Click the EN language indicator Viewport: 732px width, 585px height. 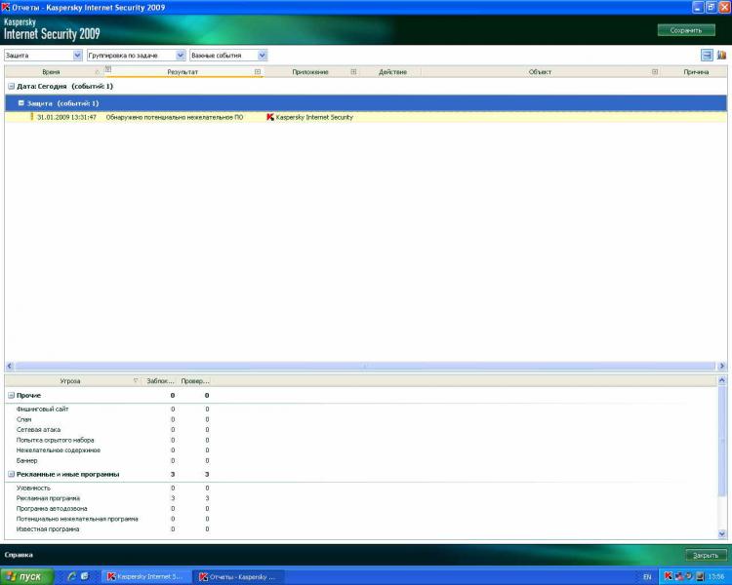[647, 577]
